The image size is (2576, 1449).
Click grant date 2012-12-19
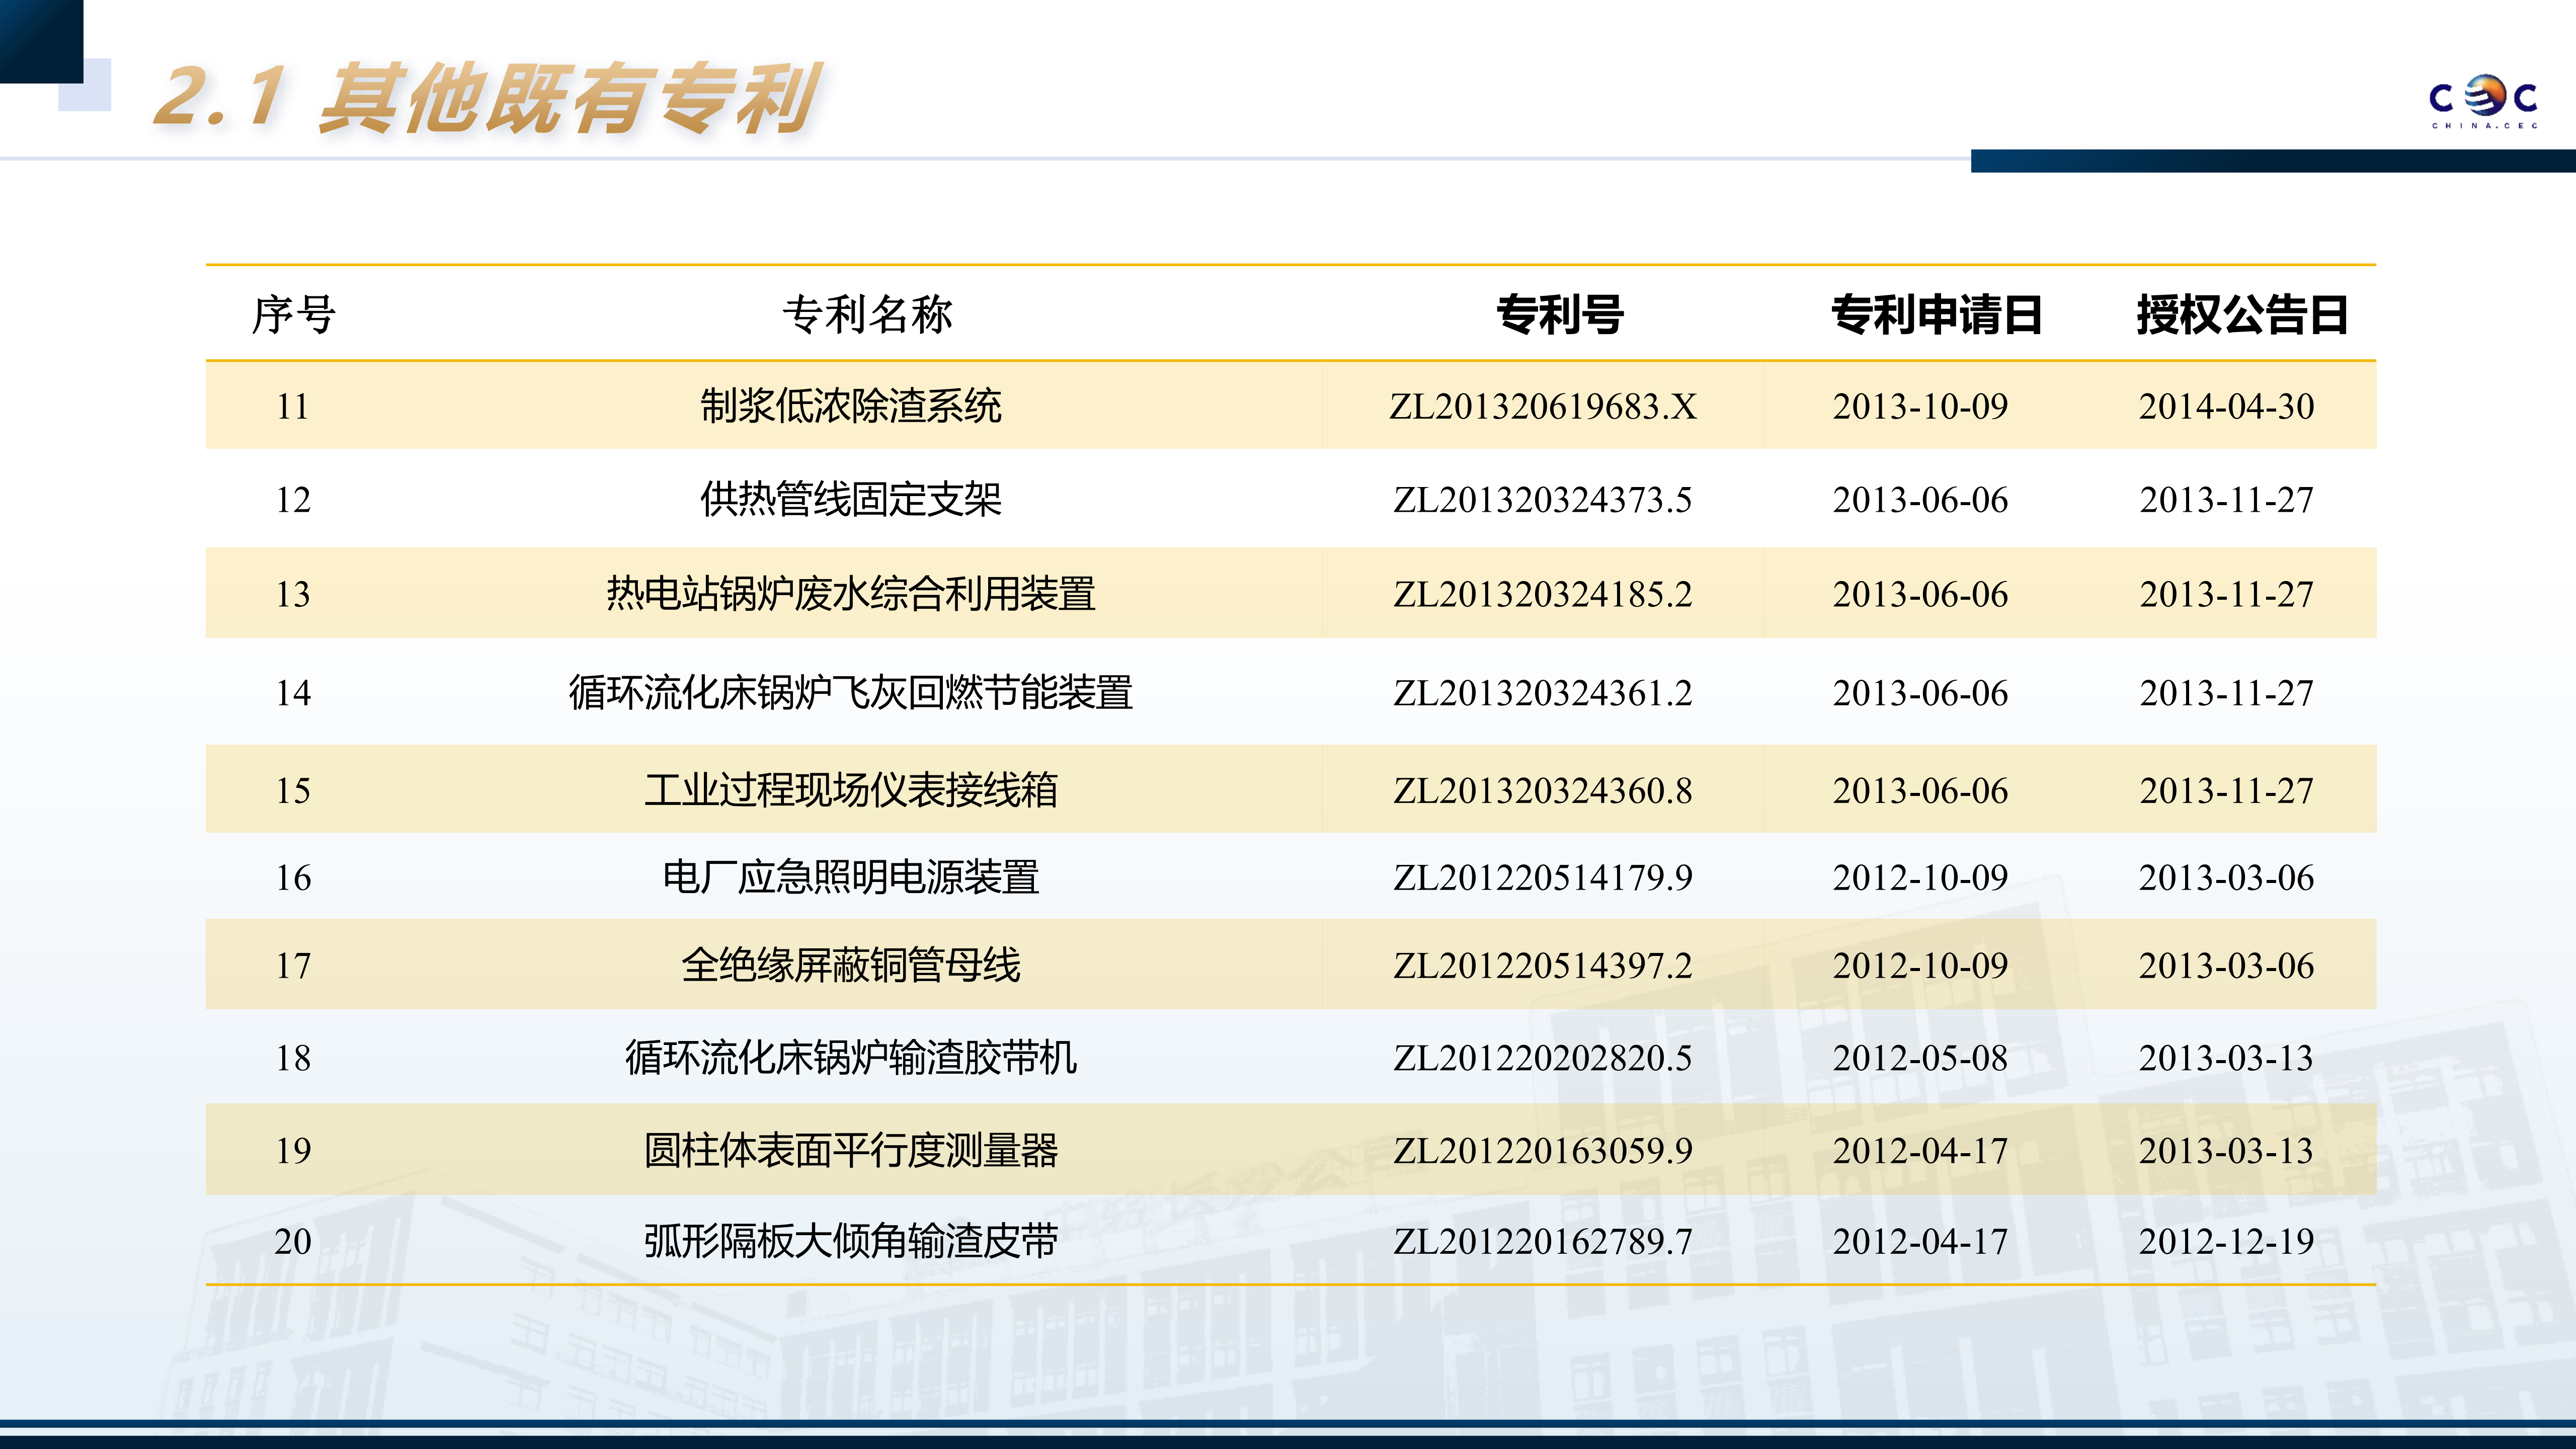click(x=2226, y=1242)
